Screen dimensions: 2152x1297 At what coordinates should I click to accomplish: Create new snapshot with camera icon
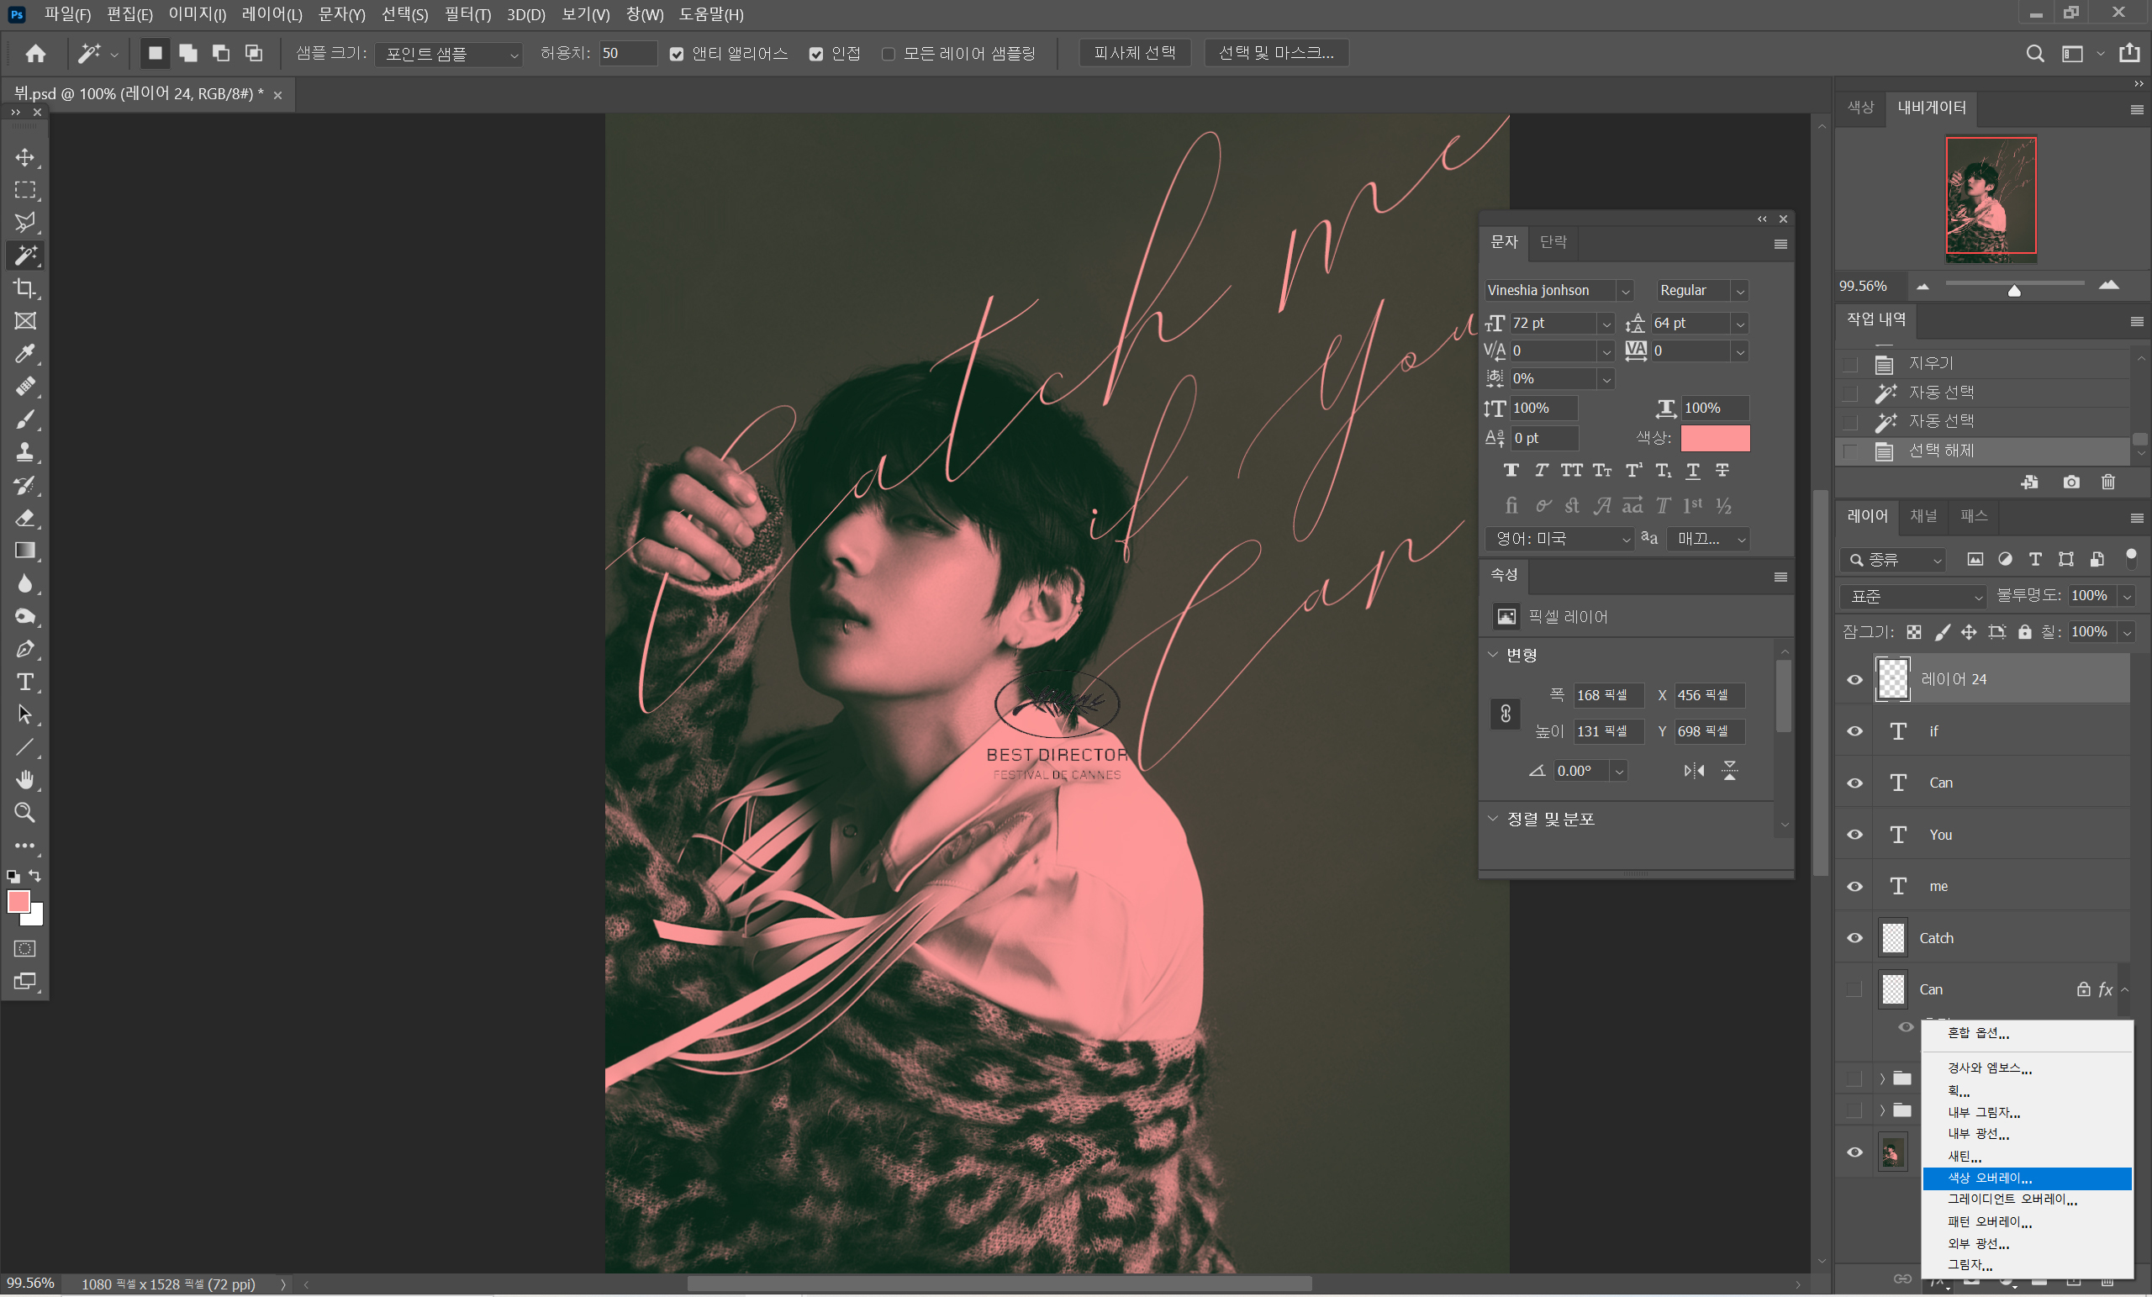(x=2070, y=482)
